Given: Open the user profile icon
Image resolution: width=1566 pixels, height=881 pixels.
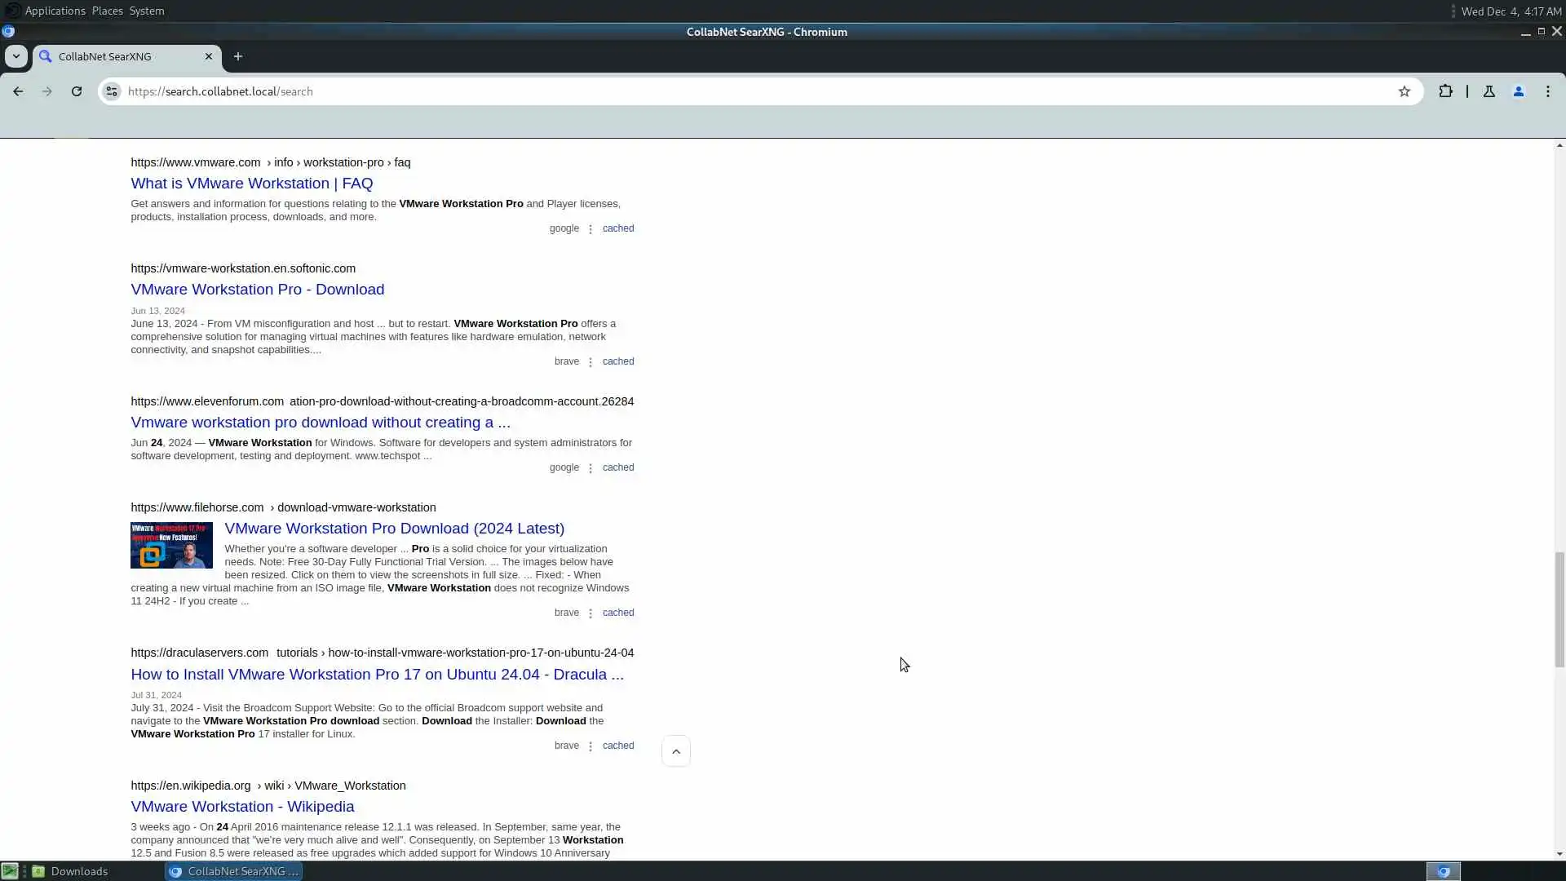Looking at the screenshot, I should tap(1518, 91).
